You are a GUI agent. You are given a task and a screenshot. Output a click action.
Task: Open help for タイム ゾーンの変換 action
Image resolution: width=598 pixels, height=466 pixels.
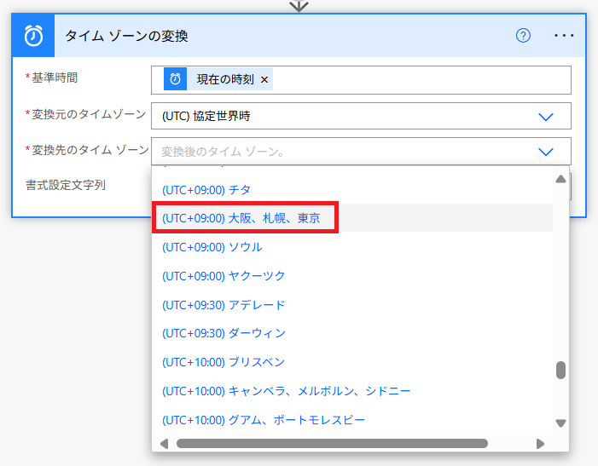coord(524,36)
